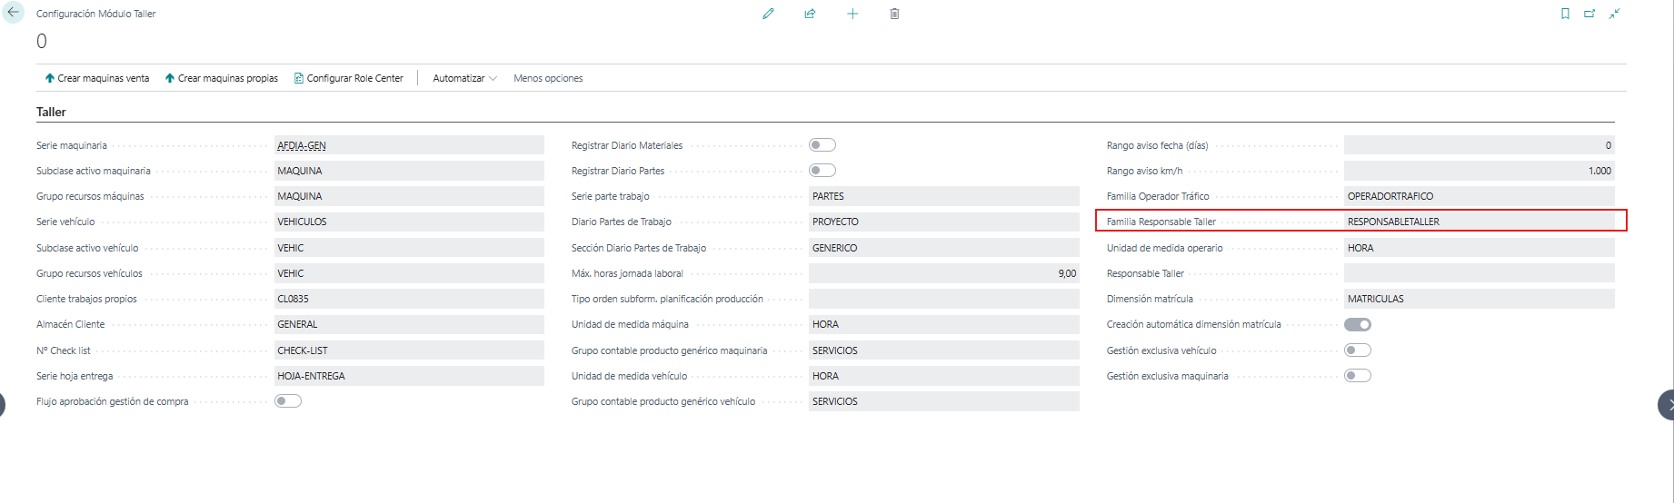Click the Familia Responsable Taller field
This screenshot has width=1674, height=503.
pos(1479,222)
